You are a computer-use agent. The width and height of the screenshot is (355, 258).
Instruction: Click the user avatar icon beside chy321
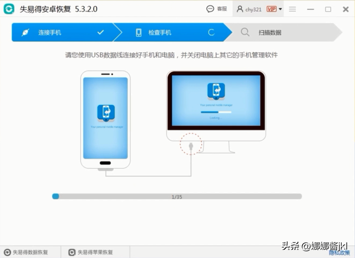(240, 9)
